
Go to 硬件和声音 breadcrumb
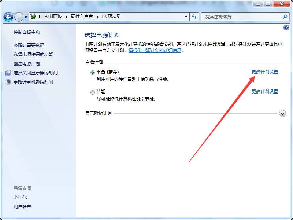(x=82, y=16)
